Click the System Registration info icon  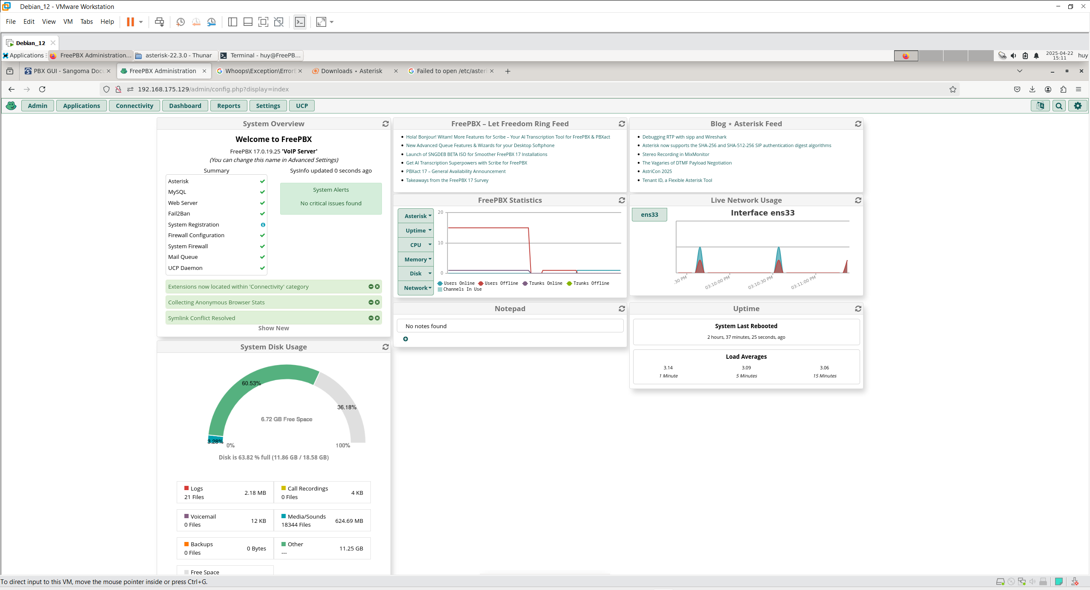[x=263, y=224]
